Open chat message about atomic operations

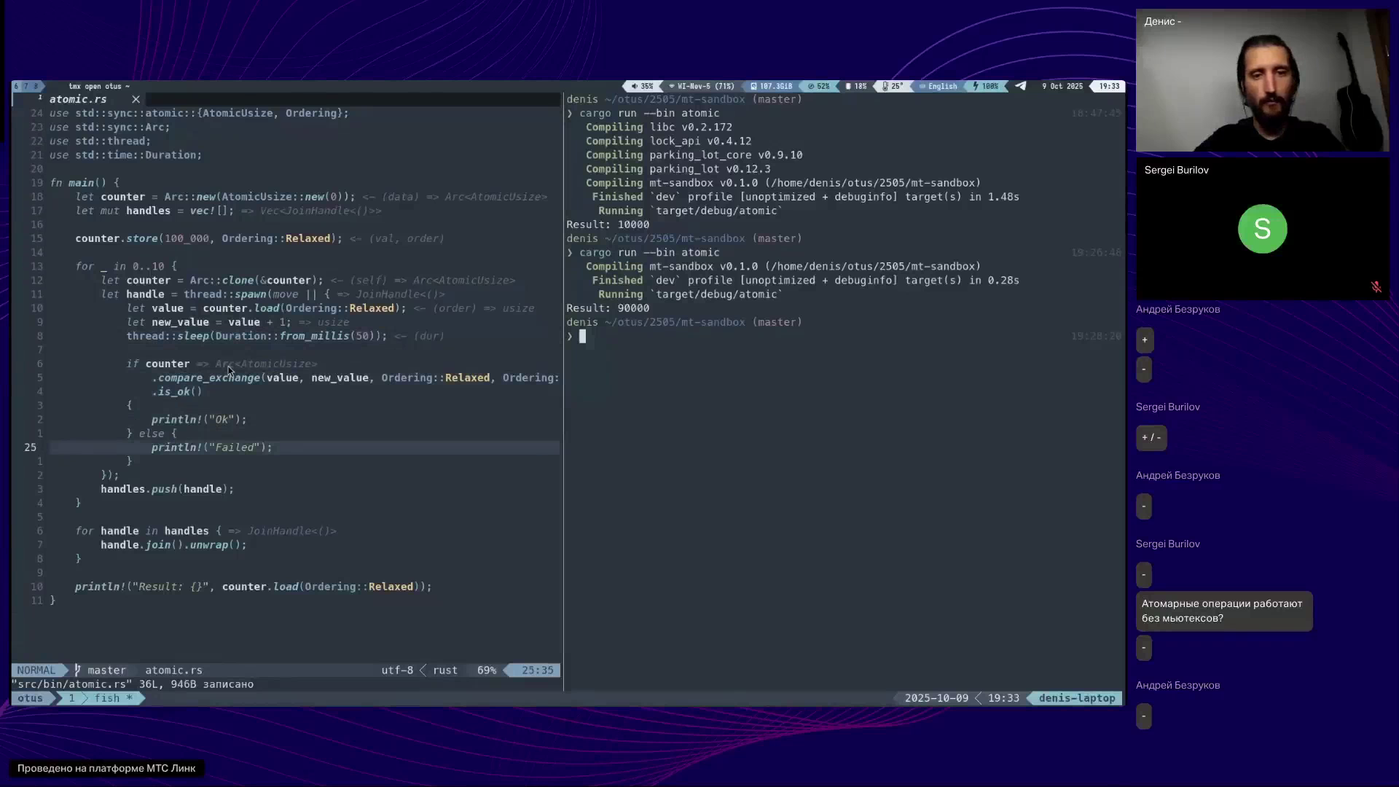[x=1223, y=611]
